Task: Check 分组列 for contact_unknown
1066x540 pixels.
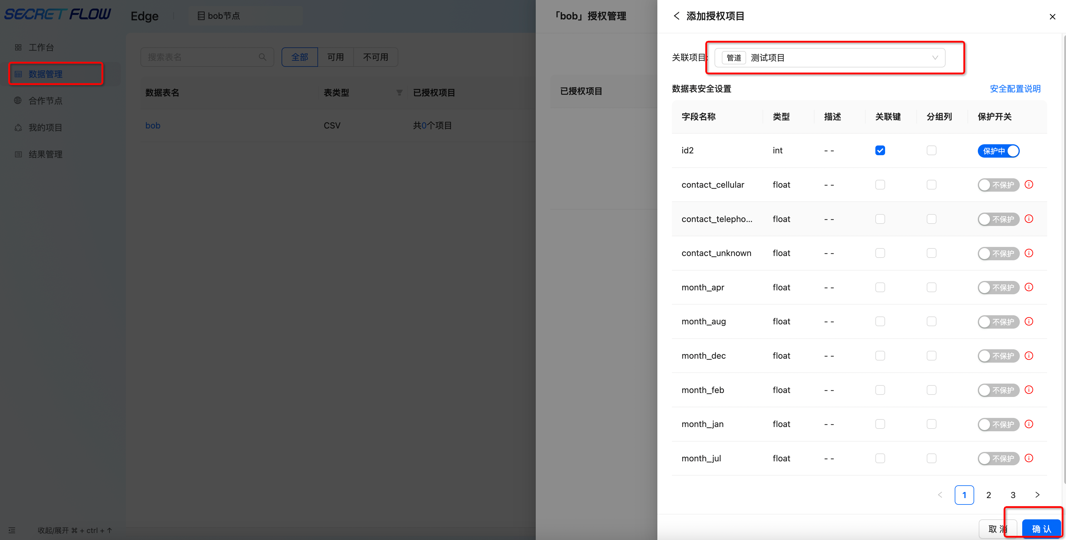Action: pyautogui.click(x=931, y=253)
